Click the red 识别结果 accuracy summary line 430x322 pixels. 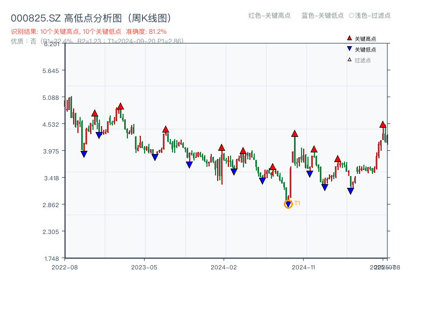(x=89, y=32)
